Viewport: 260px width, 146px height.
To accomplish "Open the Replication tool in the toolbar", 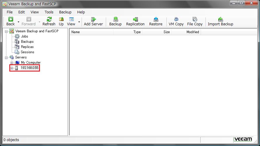I will click(x=135, y=19).
